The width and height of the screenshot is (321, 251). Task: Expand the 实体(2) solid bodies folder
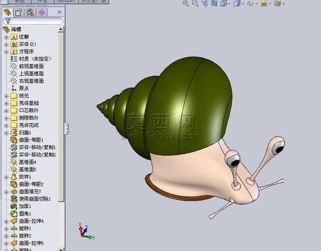(x=6, y=44)
